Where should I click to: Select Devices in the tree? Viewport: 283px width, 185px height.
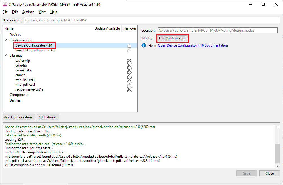[x=15, y=35]
